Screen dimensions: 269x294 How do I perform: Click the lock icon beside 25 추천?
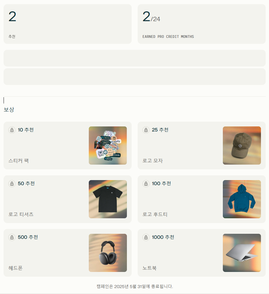click(146, 130)
